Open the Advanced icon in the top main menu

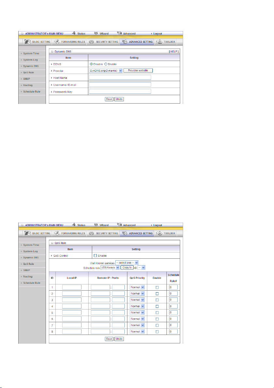[120, 33]
